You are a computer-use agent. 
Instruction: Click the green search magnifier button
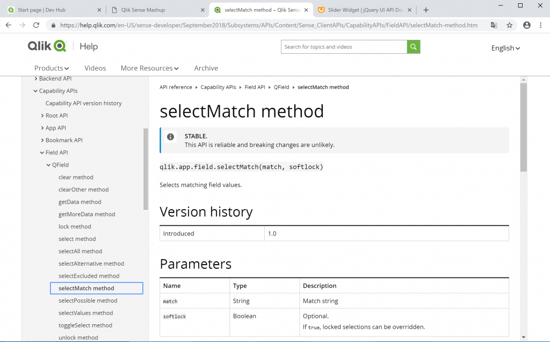click(413, 47)
